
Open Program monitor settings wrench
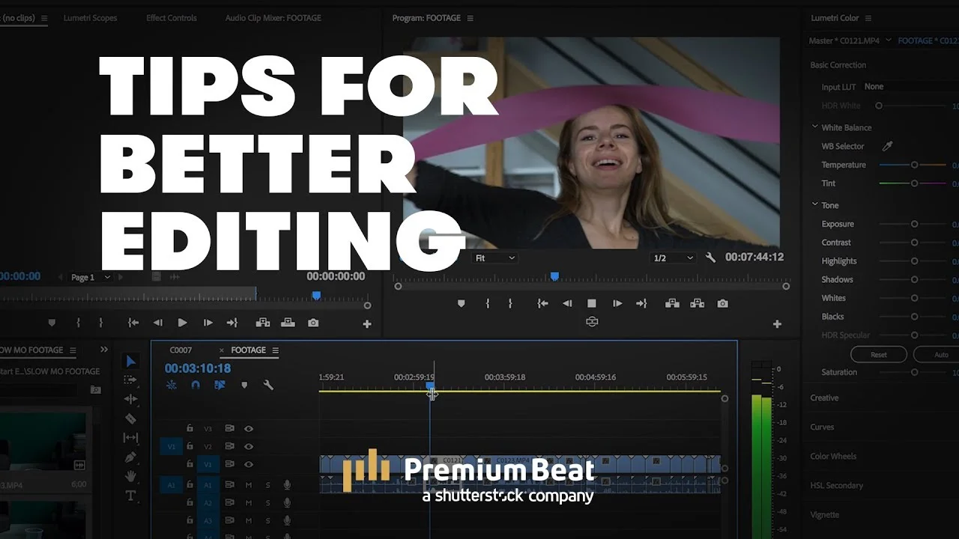711,258
